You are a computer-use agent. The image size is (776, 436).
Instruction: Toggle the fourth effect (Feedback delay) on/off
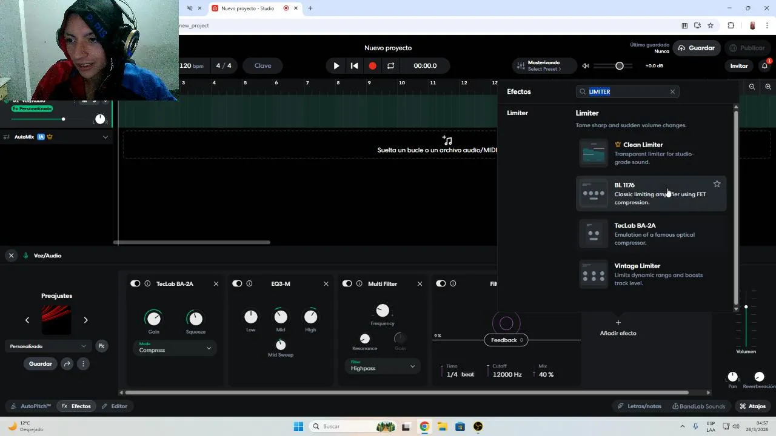click(441, 283)
